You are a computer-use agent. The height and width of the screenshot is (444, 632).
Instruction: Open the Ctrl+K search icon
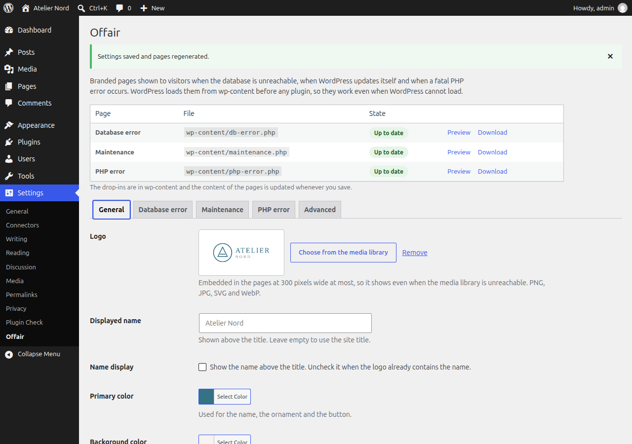tap(81, 8)
